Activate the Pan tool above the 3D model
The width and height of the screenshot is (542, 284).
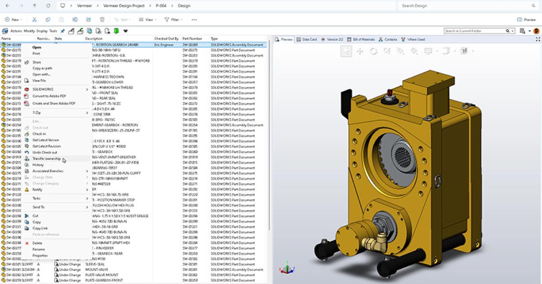coord(360,51)
